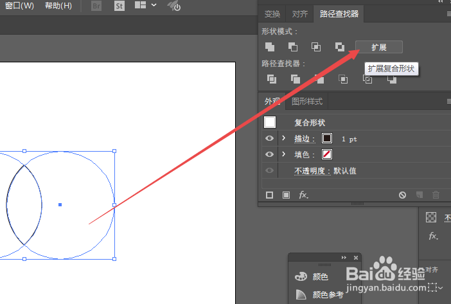The height and width of the screenshot is (304, 451).
Task: Expand the 描边 row chevron
Action: [284, 138]
